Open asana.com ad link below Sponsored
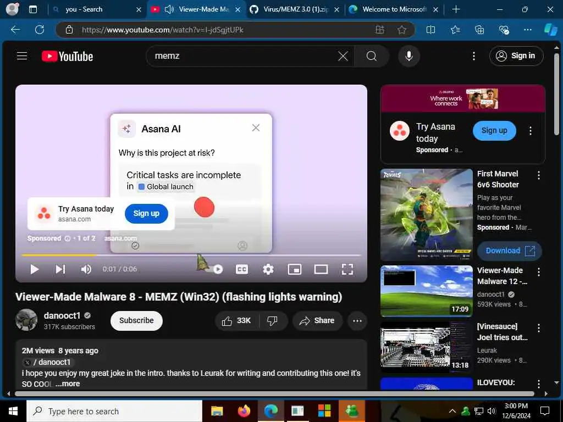The image size is (563, 422). [120, 238]
